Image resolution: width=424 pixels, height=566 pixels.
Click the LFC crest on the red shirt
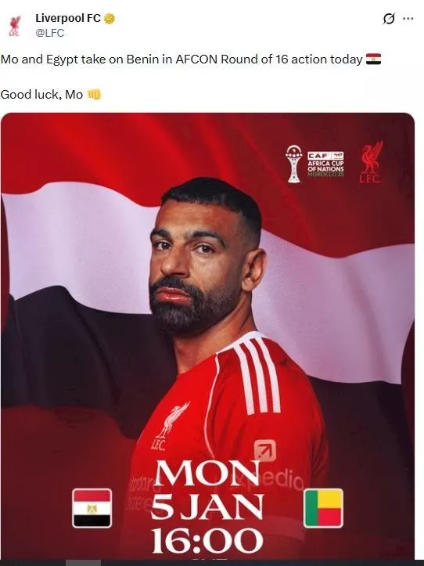(x=171, y=427)
